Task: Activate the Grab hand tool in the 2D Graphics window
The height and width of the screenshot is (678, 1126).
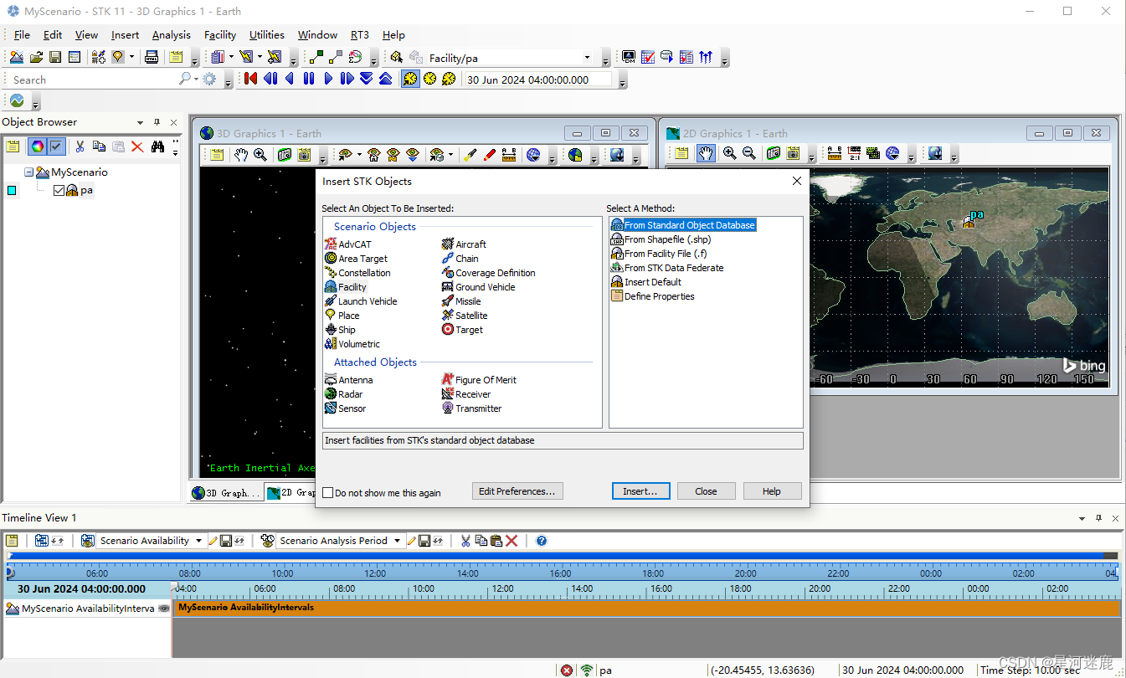Action: pyautogui.click(x=706, y=153)
